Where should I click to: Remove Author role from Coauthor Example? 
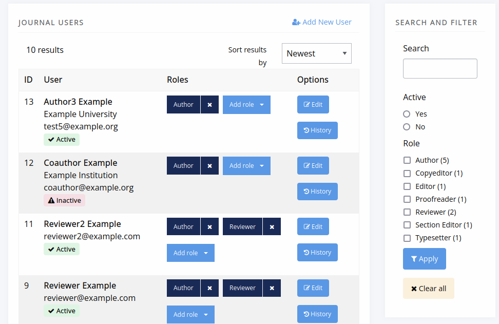coord(209,166)
